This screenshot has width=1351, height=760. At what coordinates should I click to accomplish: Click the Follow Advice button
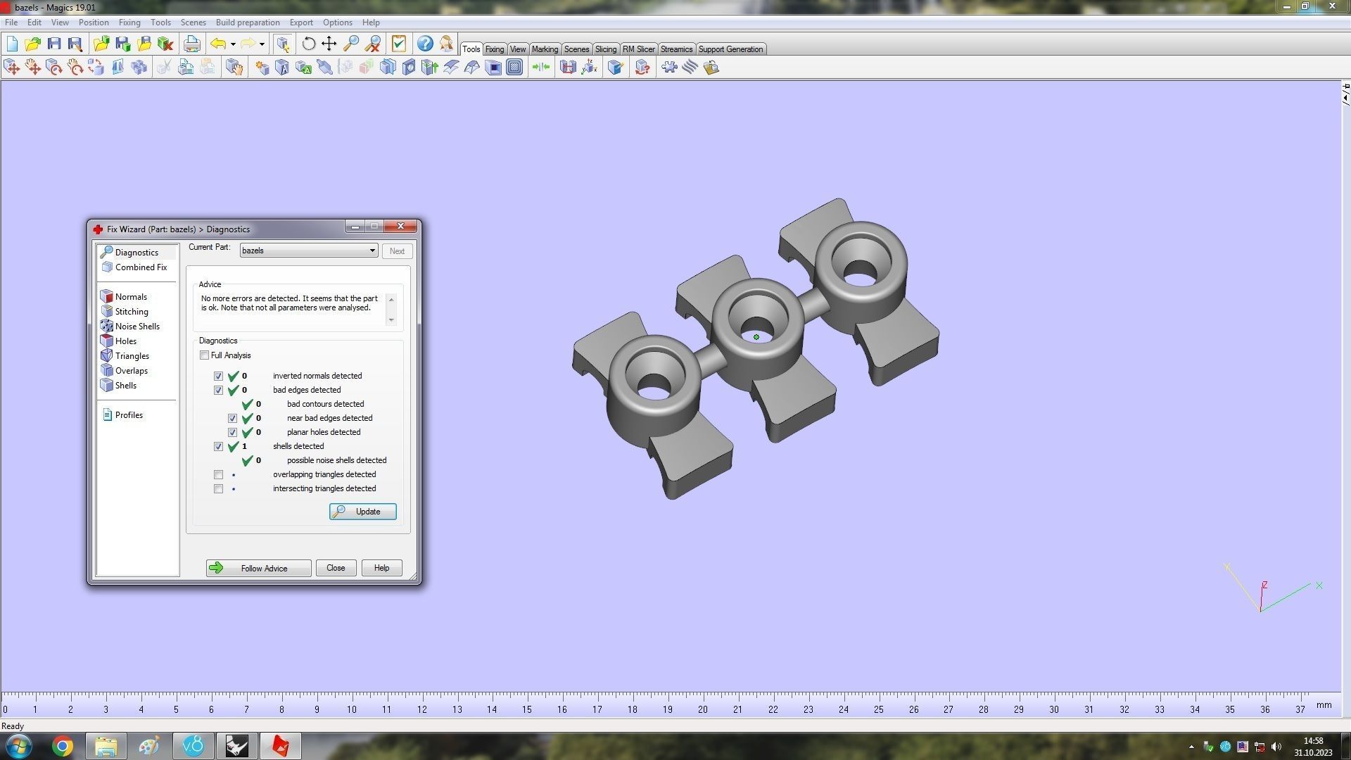tap(258, 568)
